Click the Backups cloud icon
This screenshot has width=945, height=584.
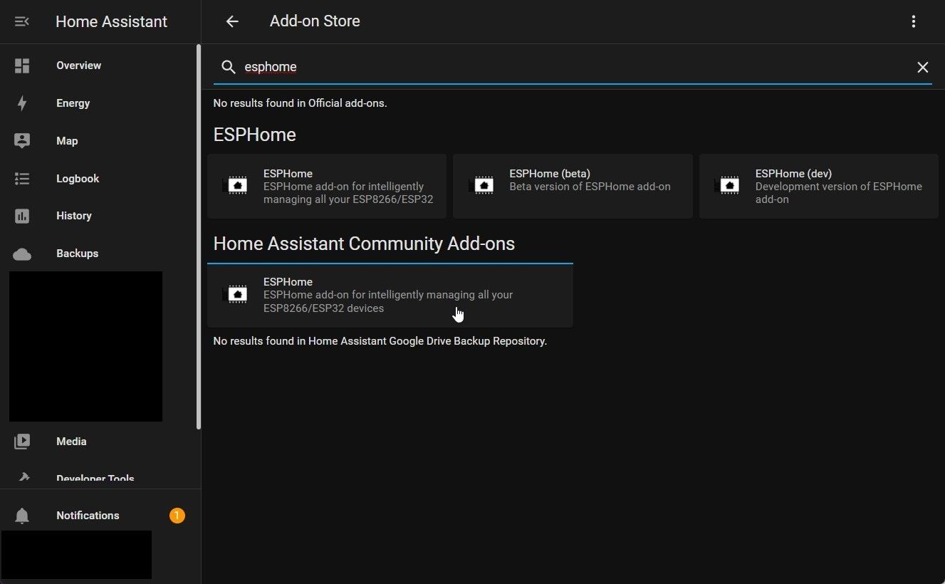[x=22, y=254]
